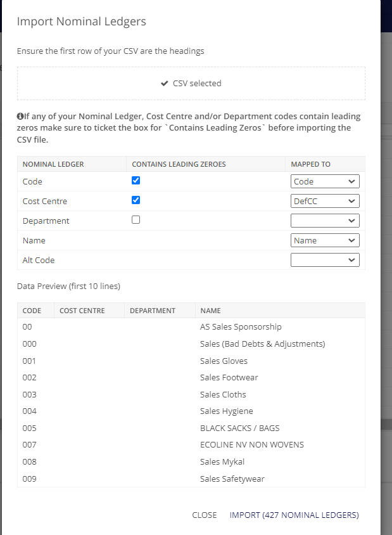Enable leading zeroes checkbox for Department
392x535 pixels.
136,220
